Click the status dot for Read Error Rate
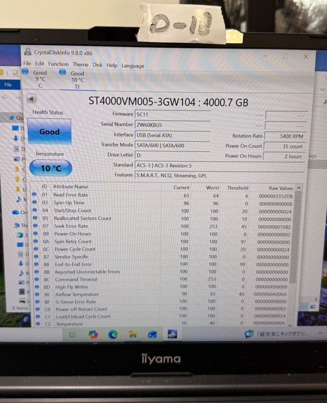The width and height of the screenshot is (327, 403). coord(34,194)
